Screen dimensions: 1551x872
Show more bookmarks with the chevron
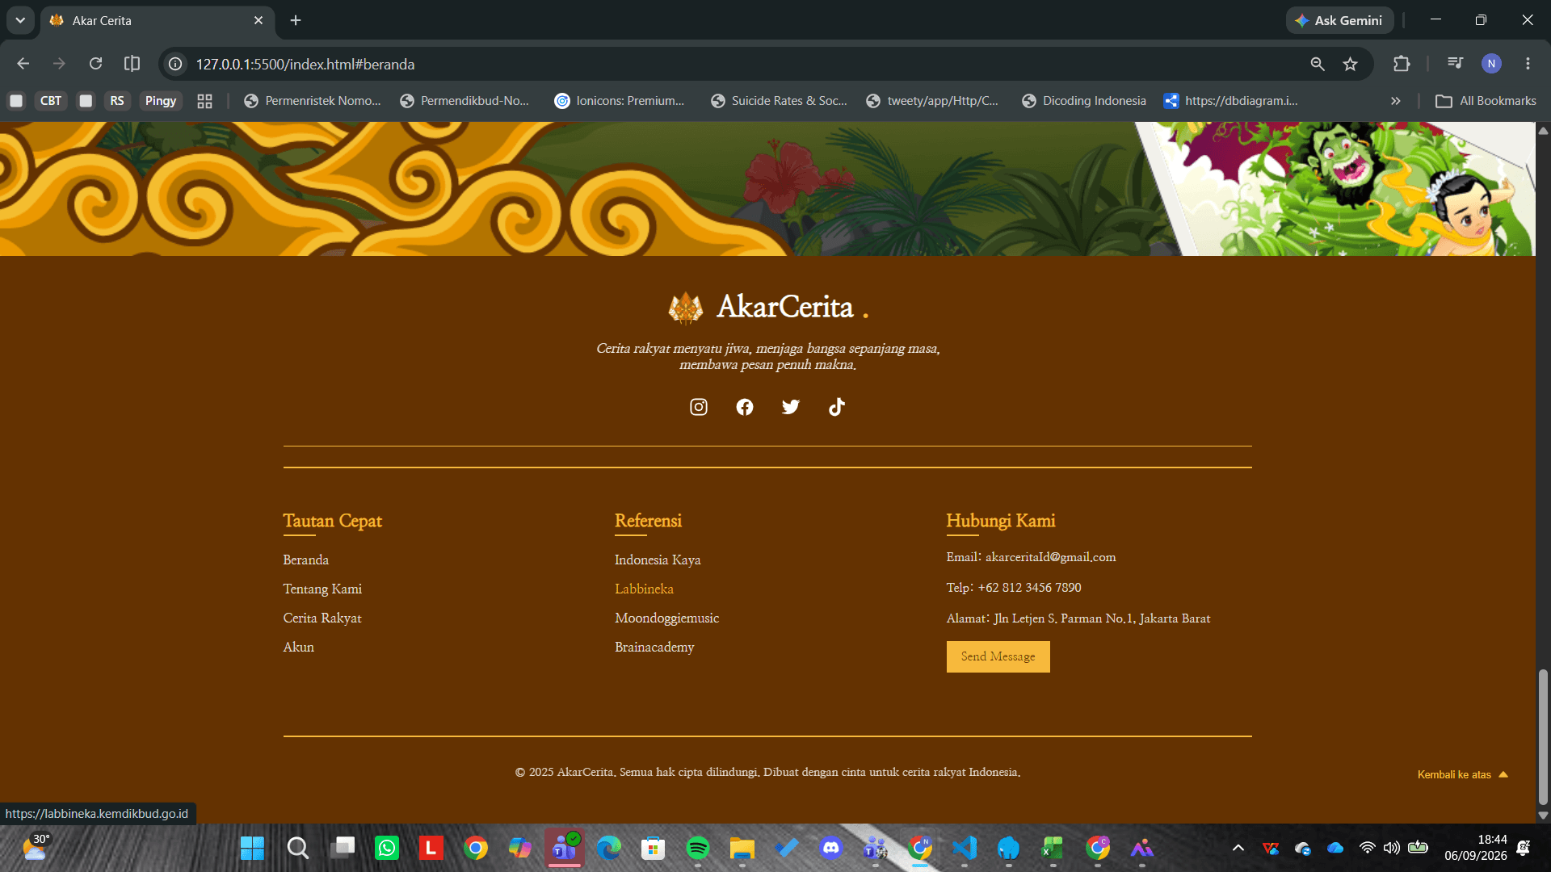pyautogui.click(x=1395, y=101)
